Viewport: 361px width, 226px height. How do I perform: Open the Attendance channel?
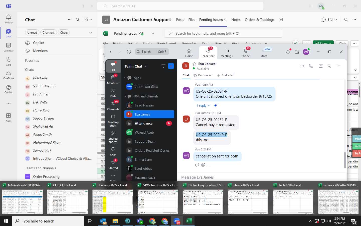149,123
